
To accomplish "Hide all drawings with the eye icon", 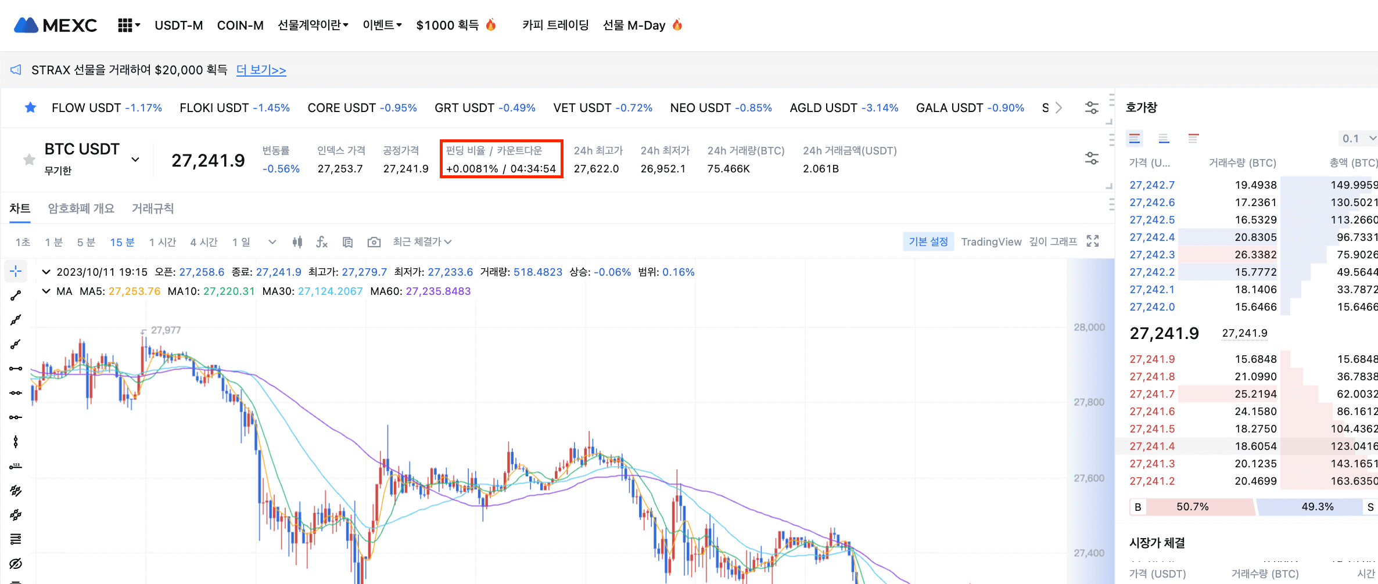I will (16, 564).
